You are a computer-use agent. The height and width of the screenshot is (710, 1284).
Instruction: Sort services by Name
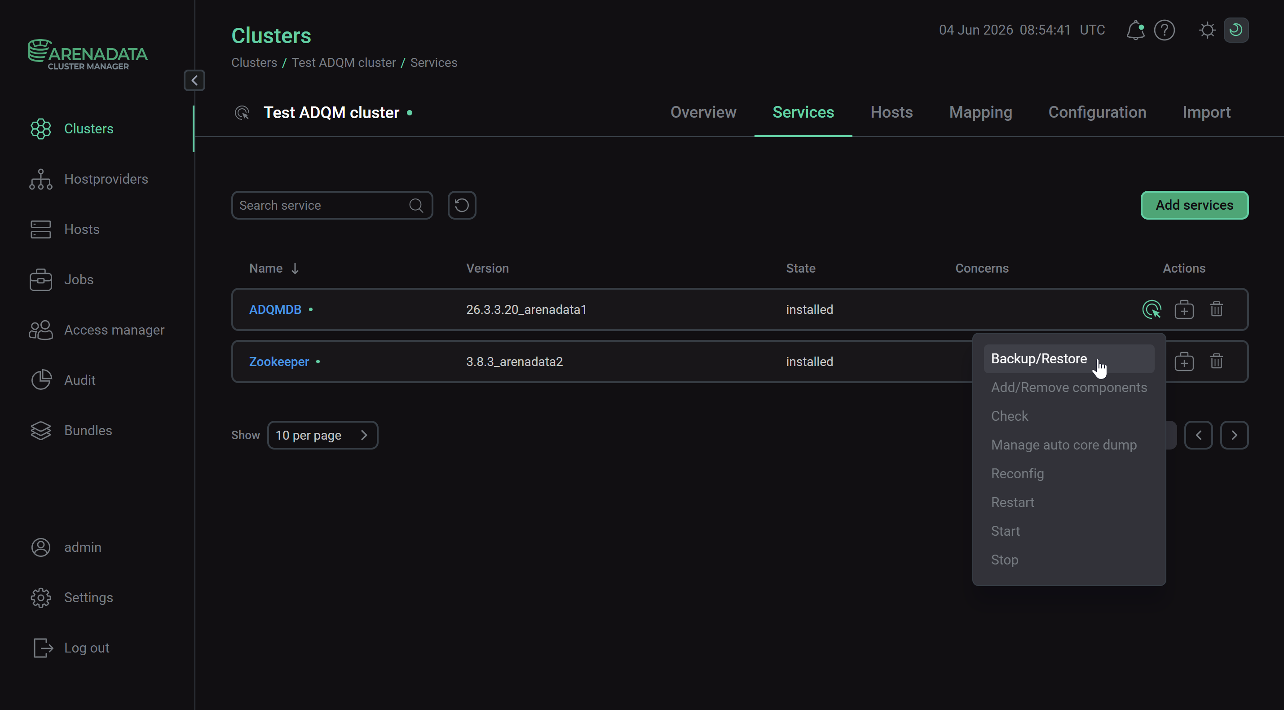(274, 268)
